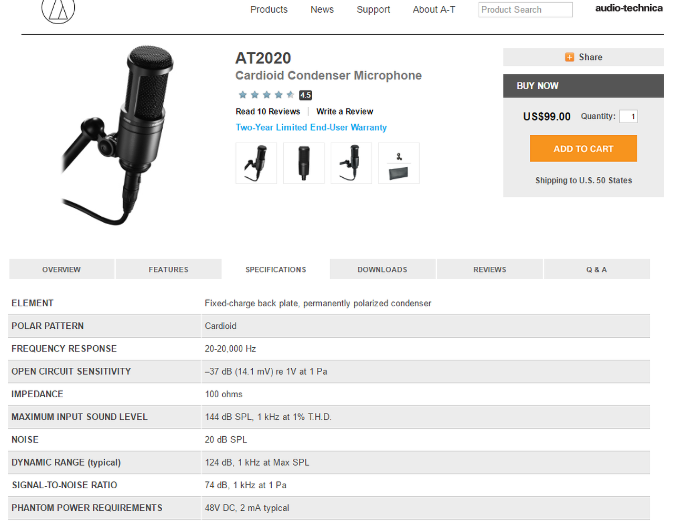
Task: Switch to the SPECIFICATIONS tab
Action: (275, 269)
